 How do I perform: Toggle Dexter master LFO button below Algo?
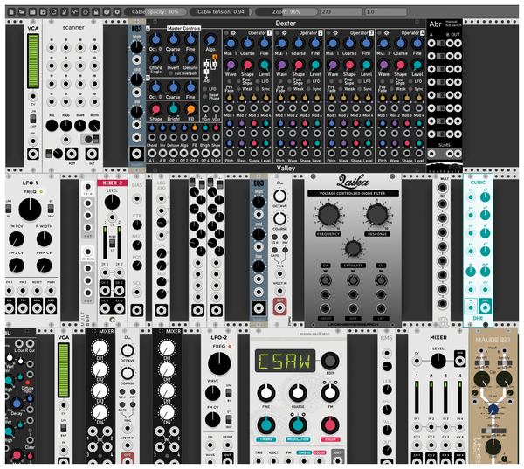[205, 89]
